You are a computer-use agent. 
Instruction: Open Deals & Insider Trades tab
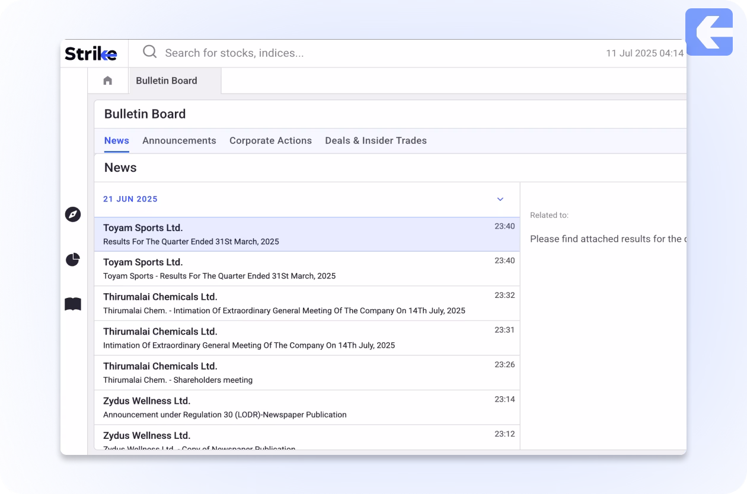pos(375,140)
